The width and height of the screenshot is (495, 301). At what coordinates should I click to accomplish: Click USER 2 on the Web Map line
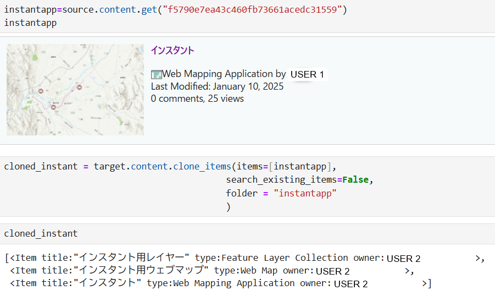pyautogui.click(x=332, y=271)
